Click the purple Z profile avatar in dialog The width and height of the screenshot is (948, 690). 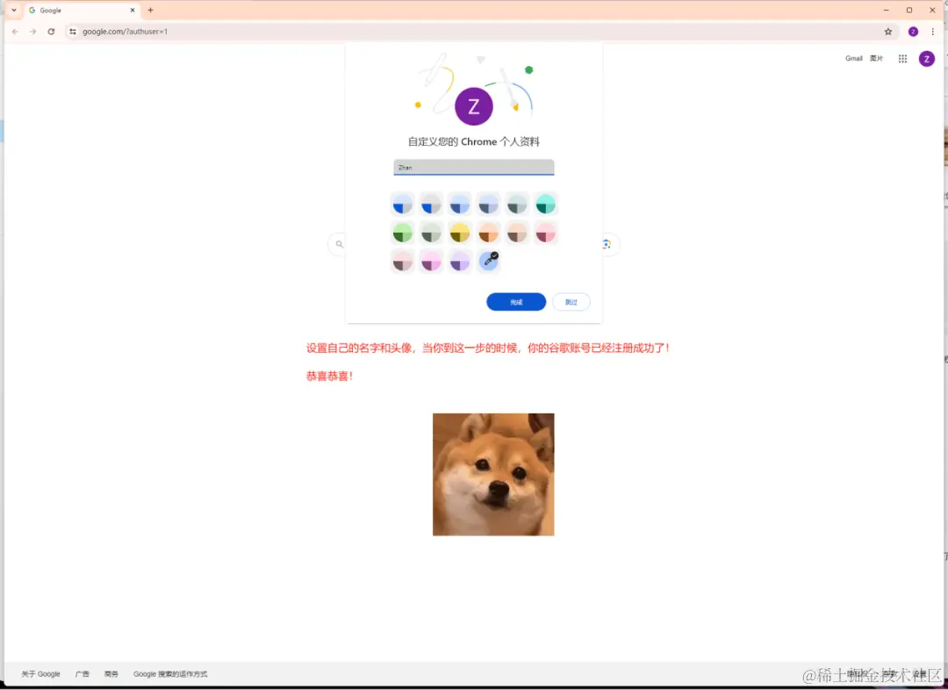[x=473, y=106]
